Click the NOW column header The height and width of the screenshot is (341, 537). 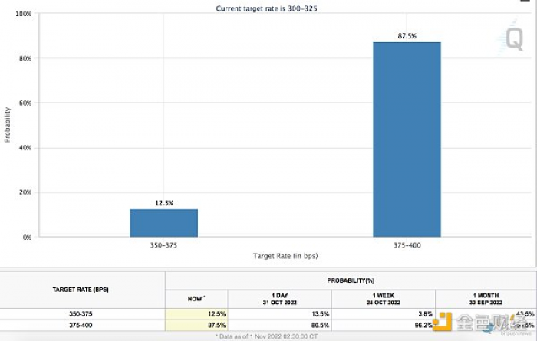(196, 299)
